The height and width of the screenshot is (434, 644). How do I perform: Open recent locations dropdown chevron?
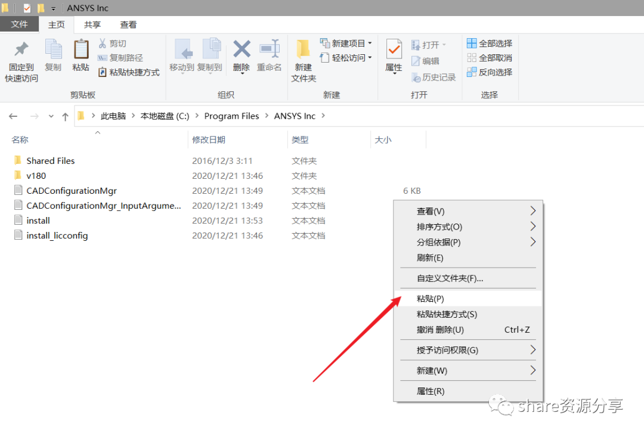click(51, 117)
